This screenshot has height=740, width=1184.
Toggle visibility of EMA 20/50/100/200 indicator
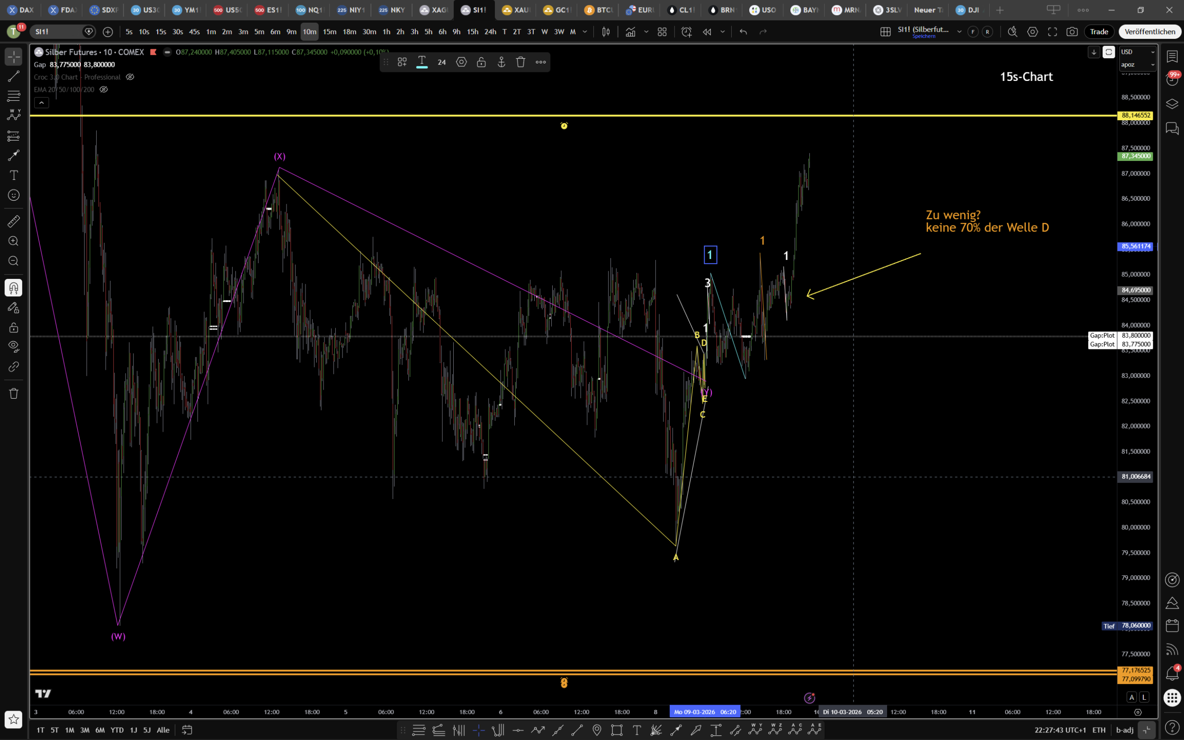103,89
